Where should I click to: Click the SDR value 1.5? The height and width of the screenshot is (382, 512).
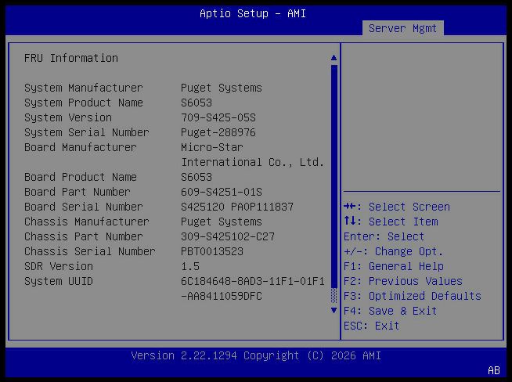tap(190, 266)
